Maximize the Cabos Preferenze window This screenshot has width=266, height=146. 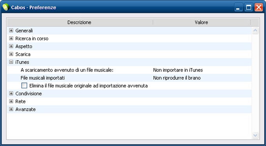pyautogui.click(x=249, y=8)
